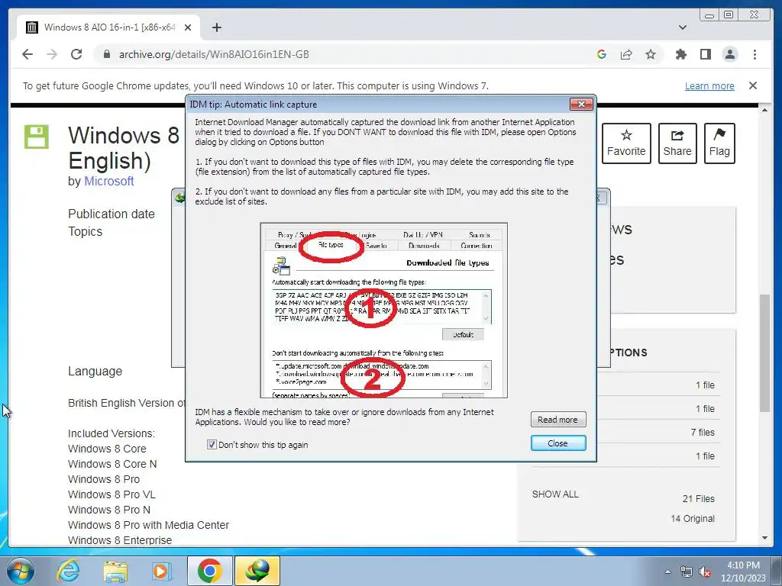Reload the archive.org page

pyautogui.click(x=76, y=54)
